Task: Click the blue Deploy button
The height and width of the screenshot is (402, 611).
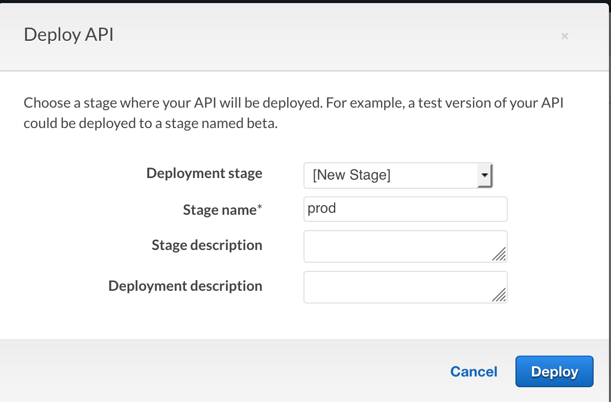Action: pos(554,371)
